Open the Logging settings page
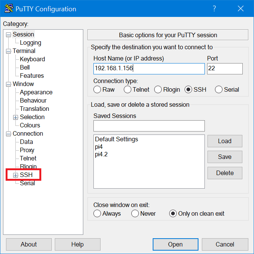 click(30, 43)
